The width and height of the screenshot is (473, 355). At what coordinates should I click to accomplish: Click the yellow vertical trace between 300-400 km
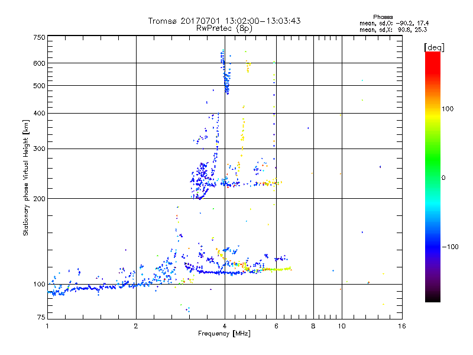pos(243,133)
